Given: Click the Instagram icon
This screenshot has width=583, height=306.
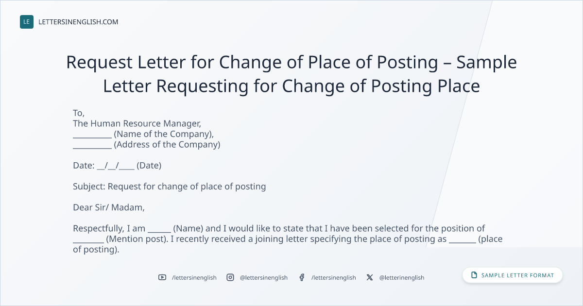Looking at the screenshot, I should tap(230, 277).
